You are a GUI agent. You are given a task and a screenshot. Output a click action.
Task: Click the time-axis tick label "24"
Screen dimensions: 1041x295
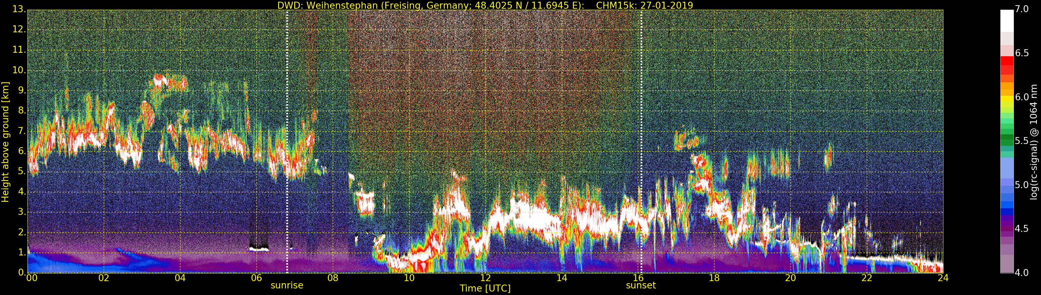(943, 278)
